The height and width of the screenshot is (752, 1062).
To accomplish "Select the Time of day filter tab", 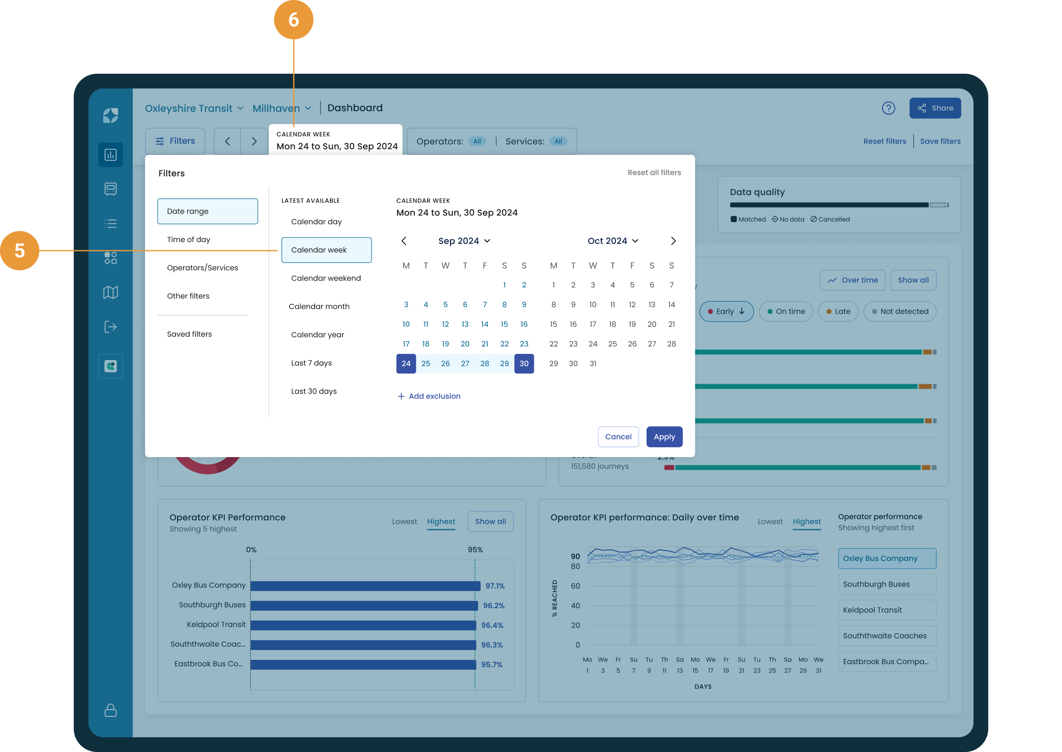I will point(188,239).
